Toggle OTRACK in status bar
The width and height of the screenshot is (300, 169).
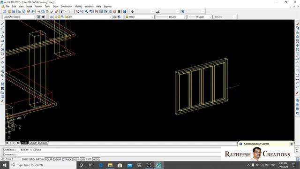pyautogui.click(x=67, y=159)
